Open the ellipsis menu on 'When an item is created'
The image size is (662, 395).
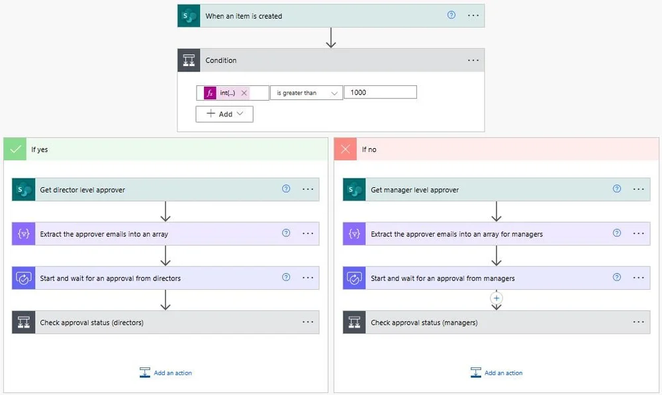pos(473,15)
